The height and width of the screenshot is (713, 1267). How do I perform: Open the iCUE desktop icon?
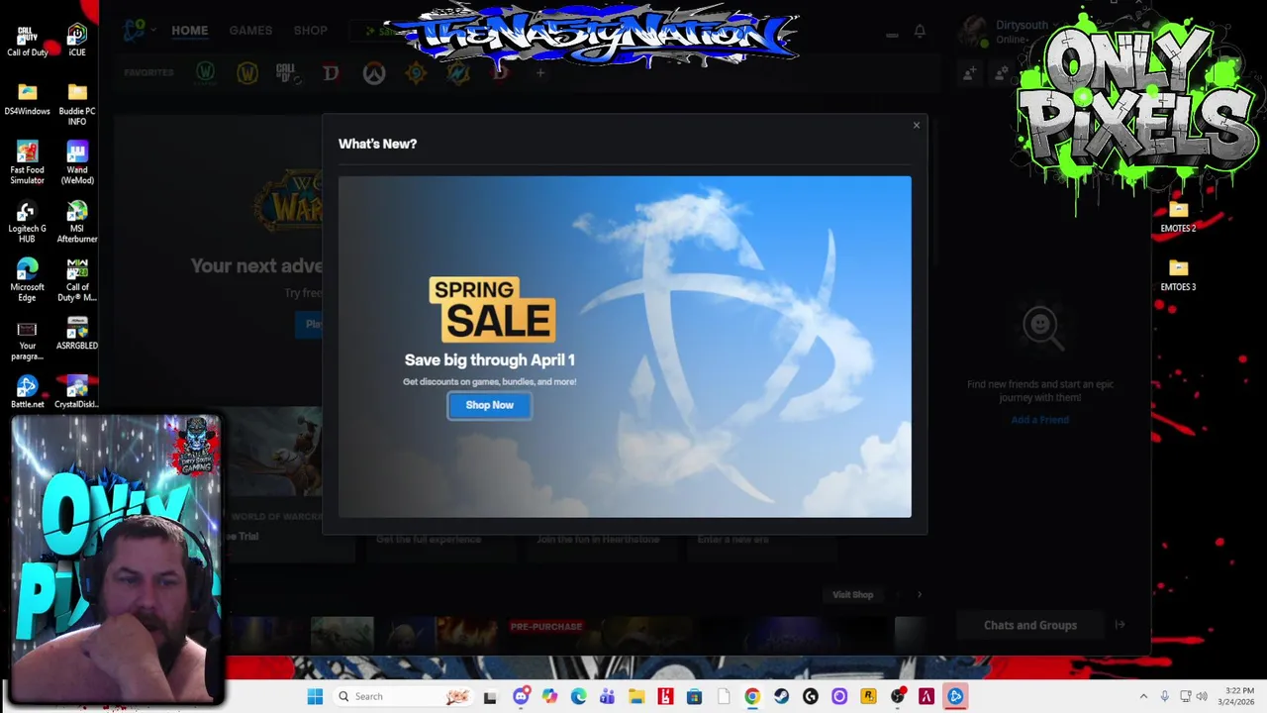coord(77,41)
